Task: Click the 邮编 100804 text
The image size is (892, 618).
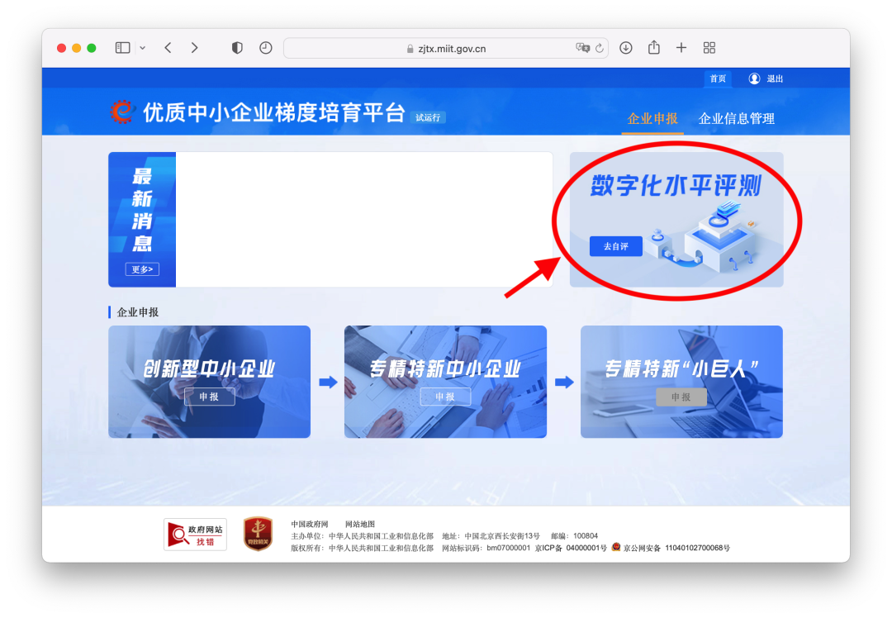Action: pyautogui.click(x=575, y=535)
